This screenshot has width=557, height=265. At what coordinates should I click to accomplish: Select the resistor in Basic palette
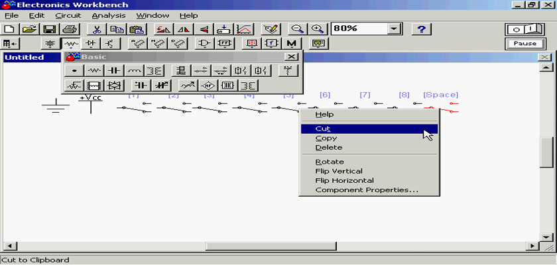click(x=94, y=71)
